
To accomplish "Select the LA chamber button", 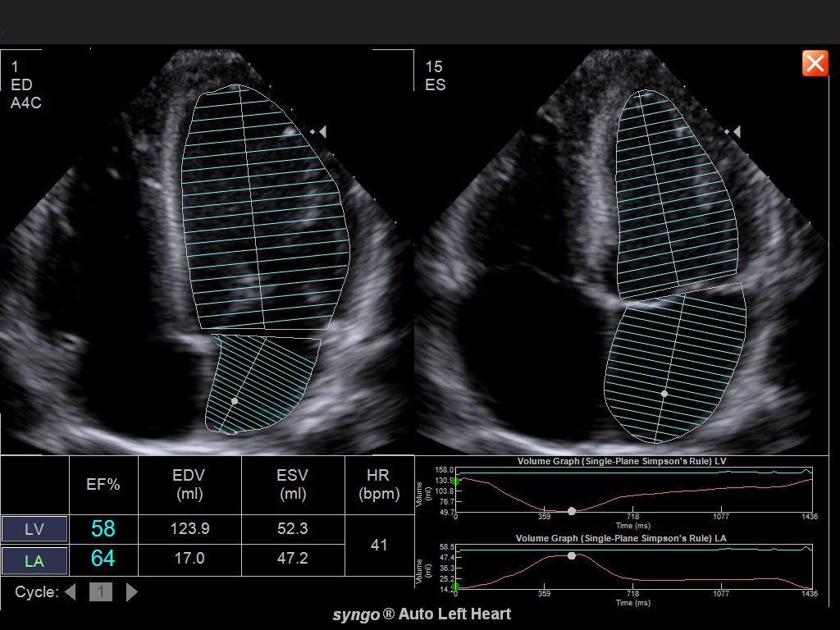I will coord(34,561).
